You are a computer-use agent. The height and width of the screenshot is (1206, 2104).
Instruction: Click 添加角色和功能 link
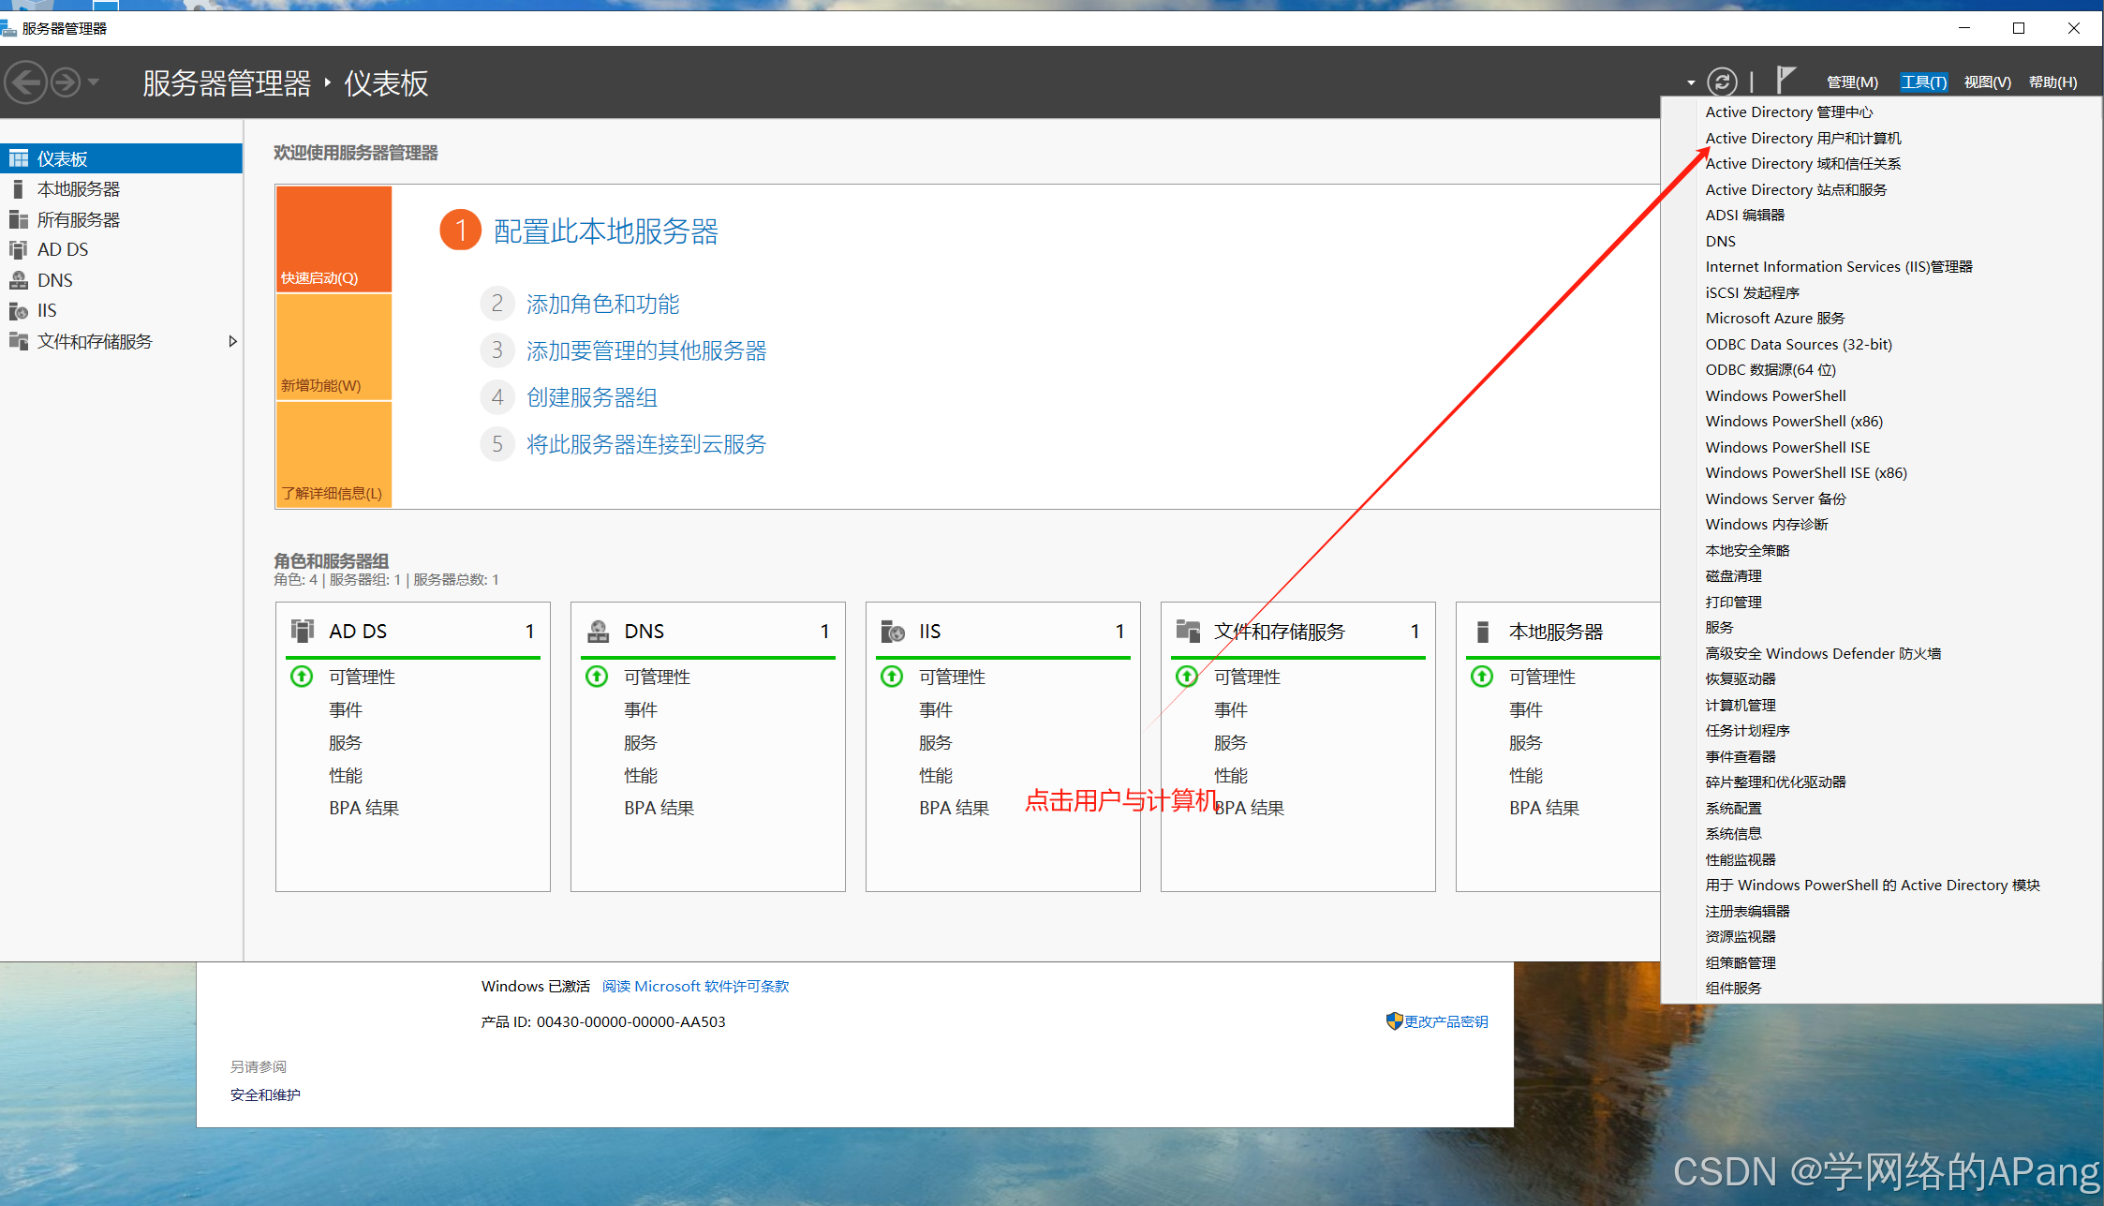602,305
